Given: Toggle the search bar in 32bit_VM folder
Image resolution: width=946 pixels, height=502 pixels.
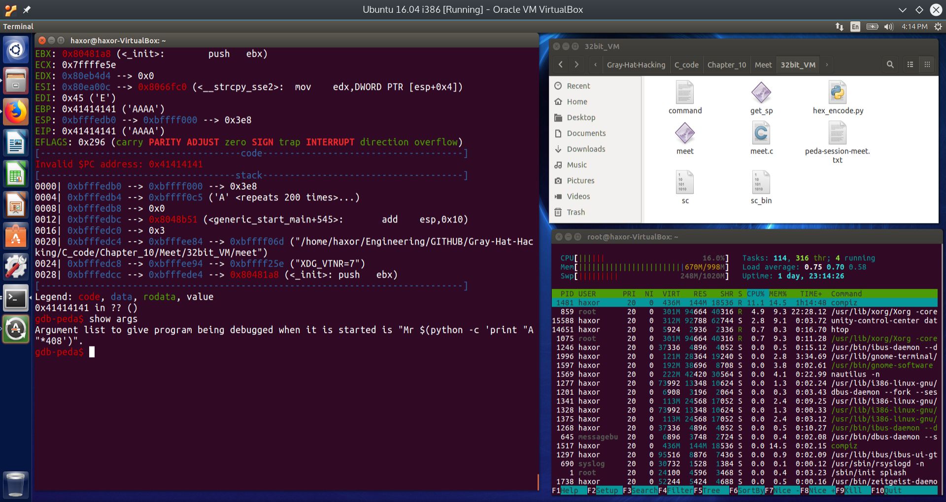Looking at the screenshot, I should tap(890, 64).
